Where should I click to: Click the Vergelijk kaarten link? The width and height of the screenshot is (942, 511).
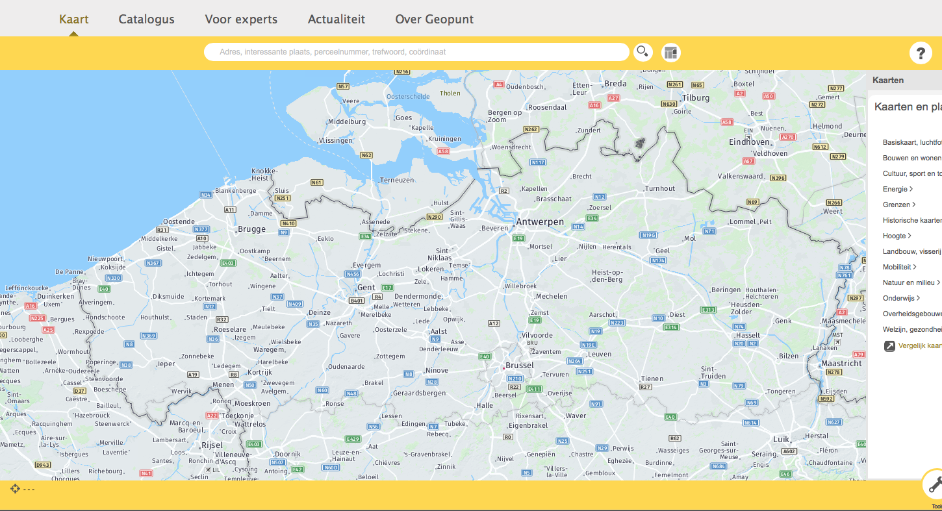[x=919, y=345]
